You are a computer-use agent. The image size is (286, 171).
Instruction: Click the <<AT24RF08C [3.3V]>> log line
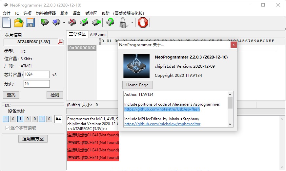(87, 128)
